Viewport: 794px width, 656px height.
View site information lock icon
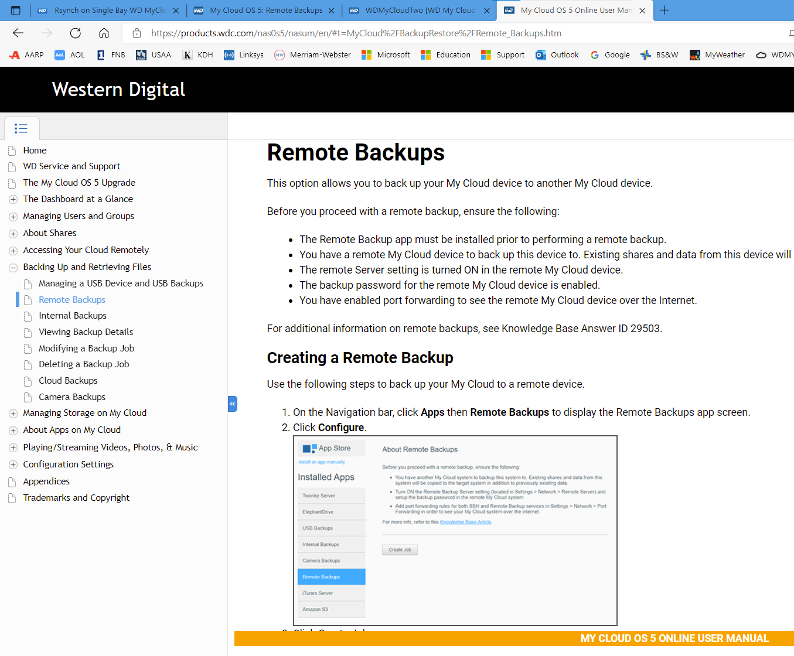(x=137, y=33)
